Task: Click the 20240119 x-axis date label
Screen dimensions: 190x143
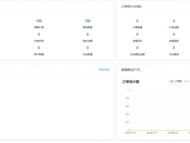Action: point(151,133)
